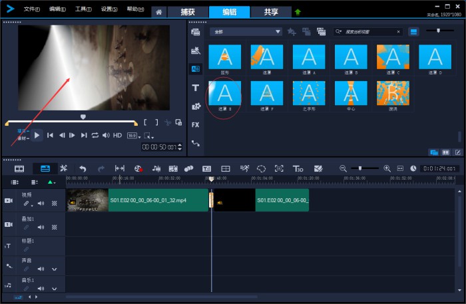Screen dimensions: 466x304
Task: Open the FX filters library
Action: 196,124
